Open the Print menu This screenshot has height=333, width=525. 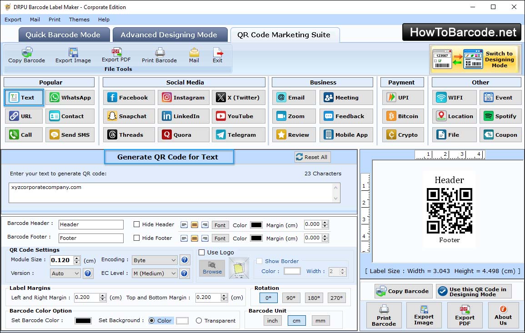(55, 20)
